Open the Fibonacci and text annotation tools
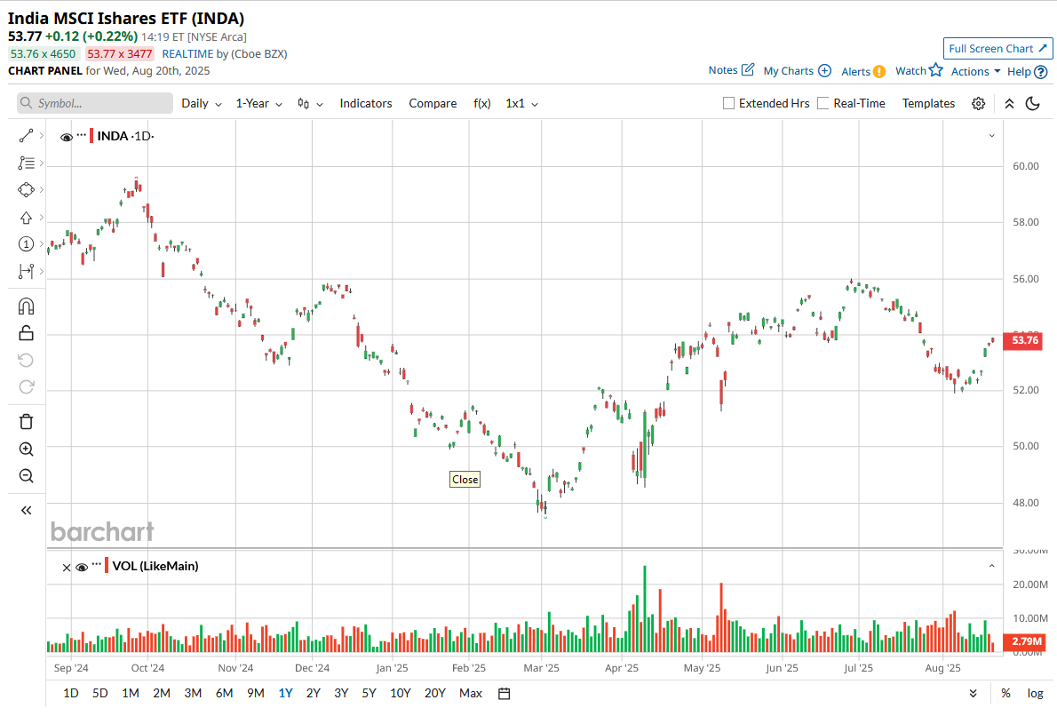This screenshot has height=716, width=1057. tap(26, 163)
